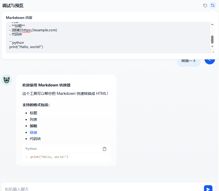Toggle the input variables settings panel icon
Viewport: 219px width, 191px height.
click(213, 6)
